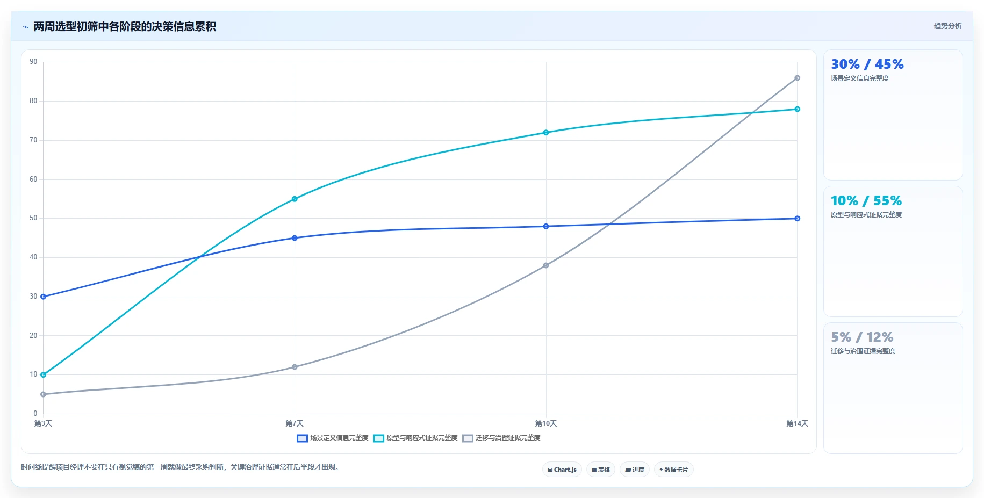The image size is (984, 498).
Task: Click the 50 y-axis label
Action: [34, 218]
